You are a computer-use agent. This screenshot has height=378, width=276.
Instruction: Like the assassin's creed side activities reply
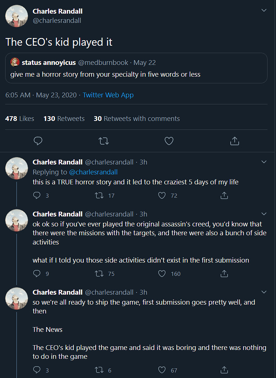(162, 274)
